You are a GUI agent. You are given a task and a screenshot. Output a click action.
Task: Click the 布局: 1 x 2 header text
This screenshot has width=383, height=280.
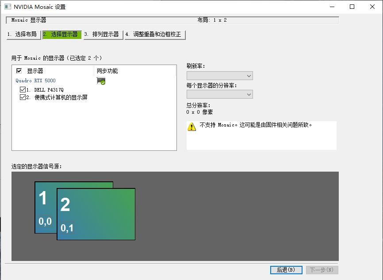[x=212, y=20]
